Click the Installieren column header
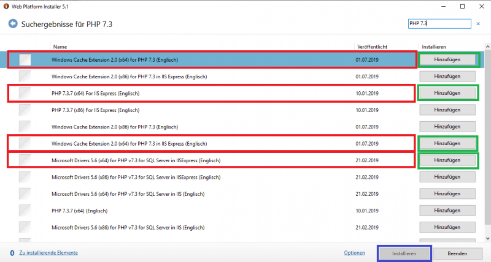Image resolution: width=491 pixels, height=262 pixels. point(433,47)
